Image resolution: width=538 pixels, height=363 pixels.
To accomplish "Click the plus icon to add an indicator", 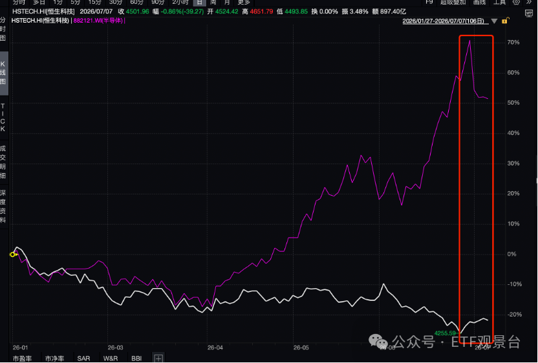I will [158, 358].
